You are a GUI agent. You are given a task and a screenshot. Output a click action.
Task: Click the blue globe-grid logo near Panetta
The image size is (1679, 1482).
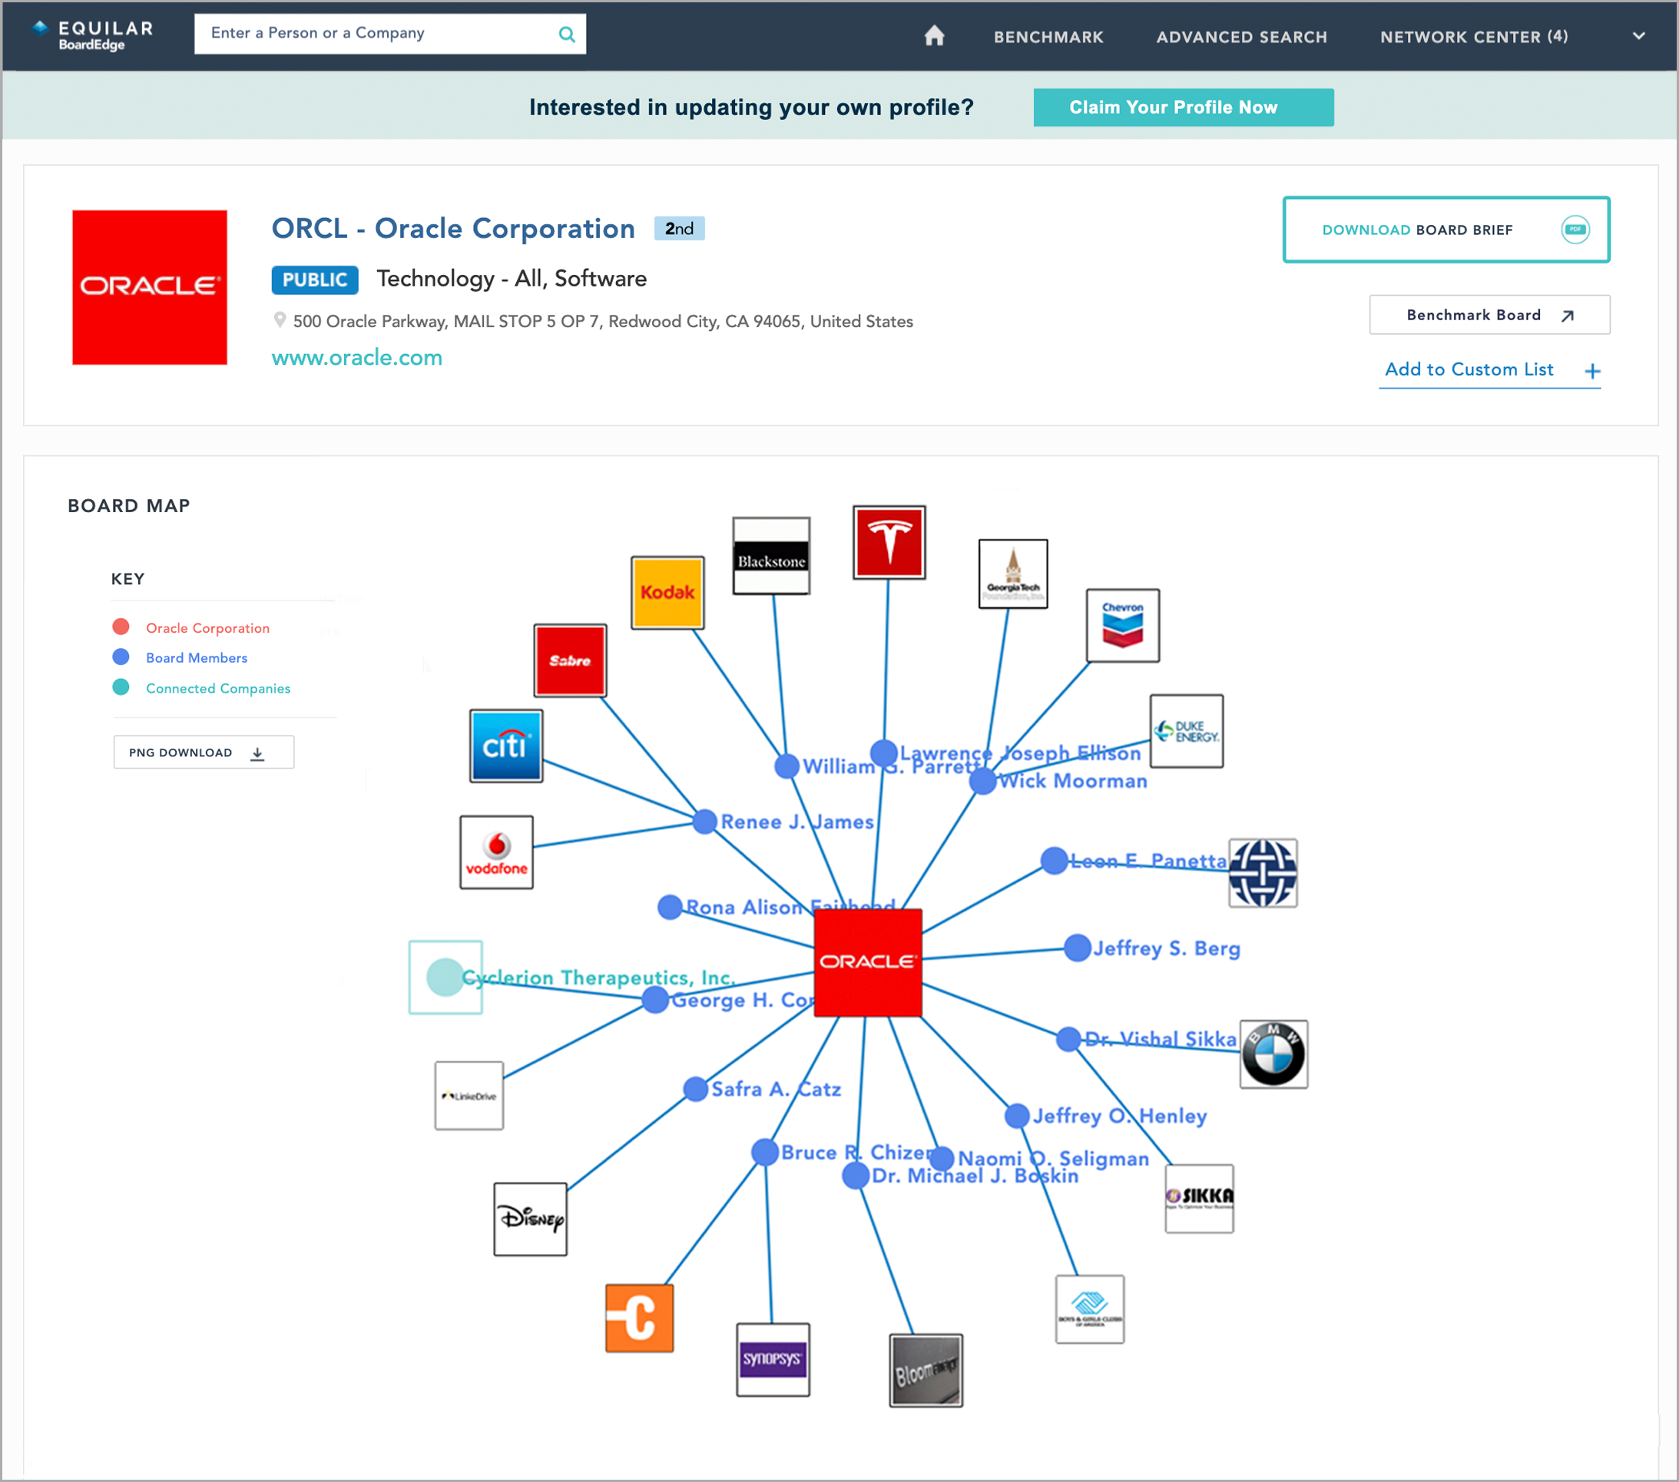coord(1263,873)
